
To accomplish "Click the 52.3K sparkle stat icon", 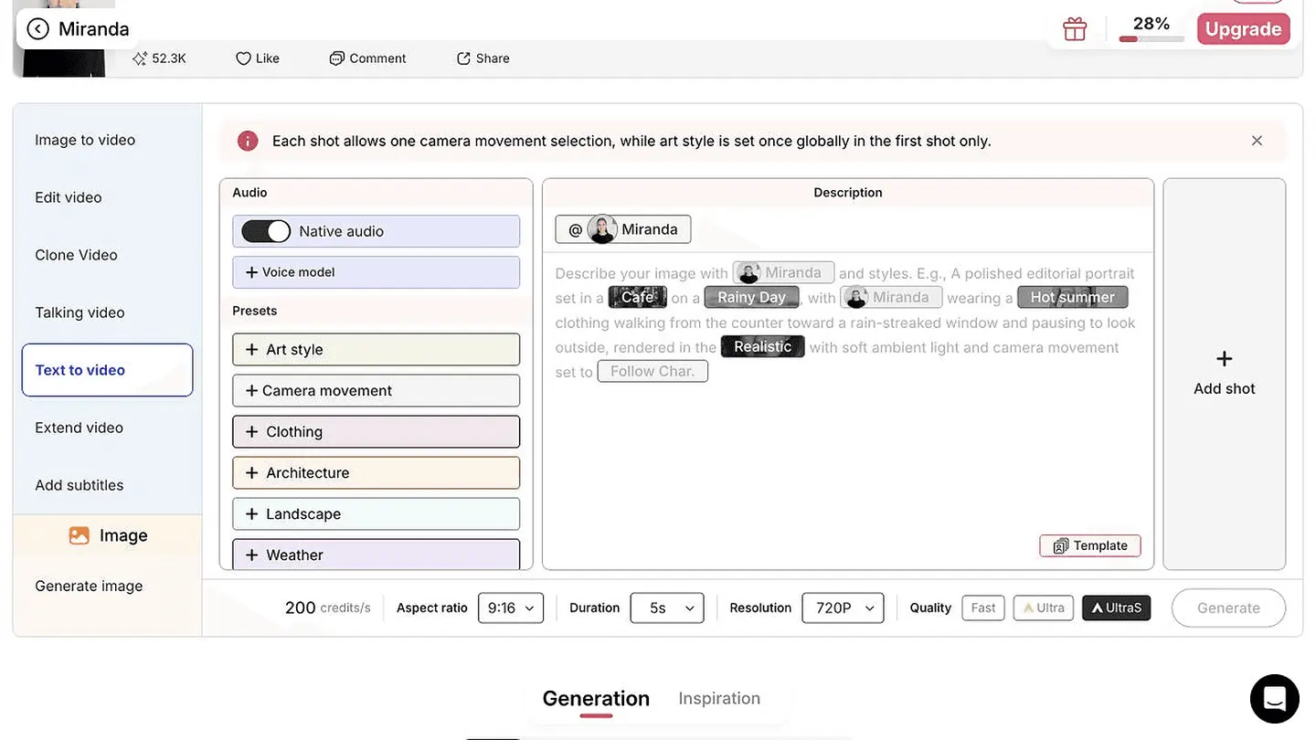I will 140,58.
